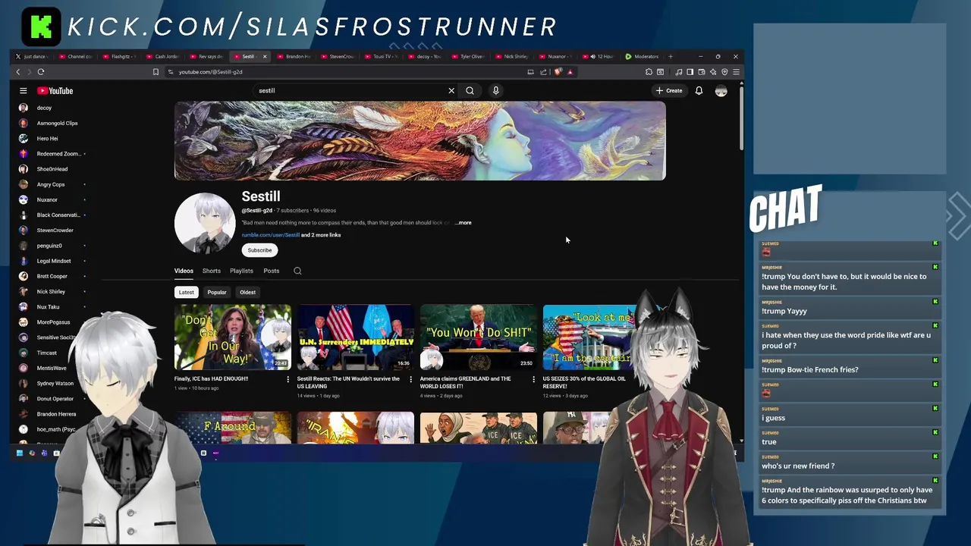The image size is (971, 546).
Task: Open a new browser tab with plus
Action: point(670,56)
